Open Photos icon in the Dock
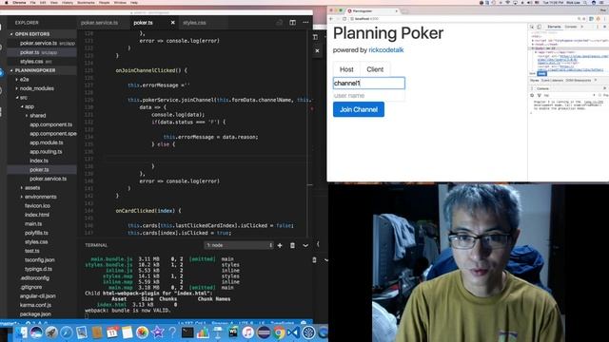 coord(142,332)
